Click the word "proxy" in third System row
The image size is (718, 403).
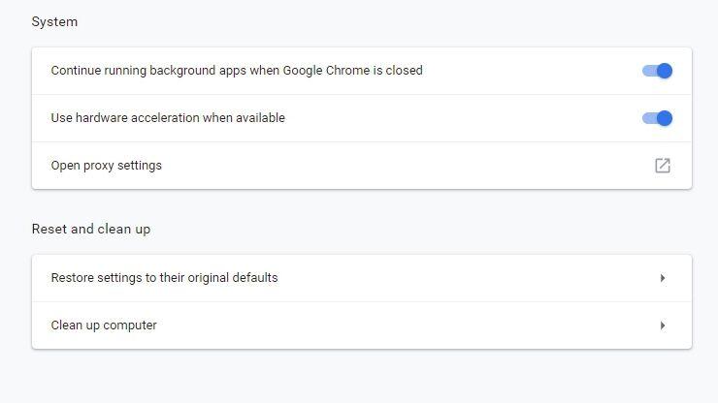pos(99,166)
